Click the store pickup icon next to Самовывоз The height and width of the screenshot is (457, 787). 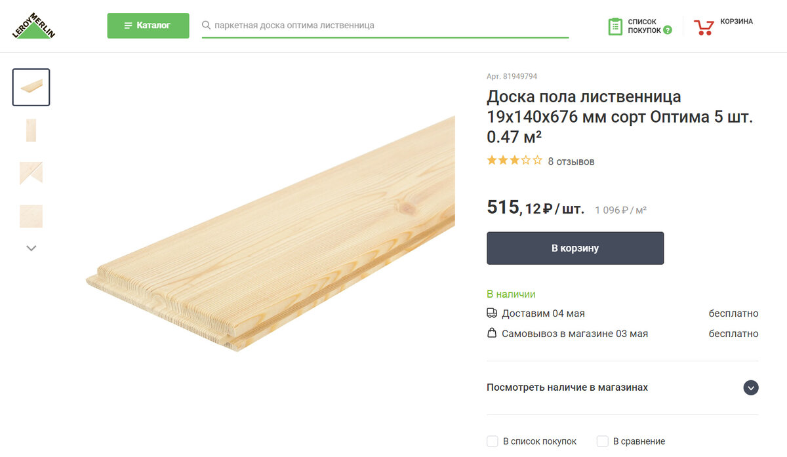pos(491,333)
